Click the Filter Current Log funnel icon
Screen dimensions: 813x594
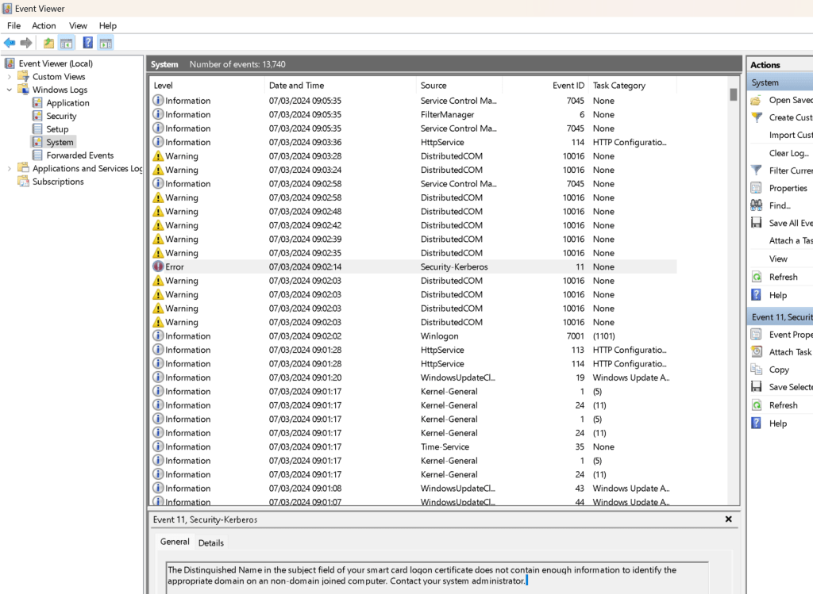757,171
